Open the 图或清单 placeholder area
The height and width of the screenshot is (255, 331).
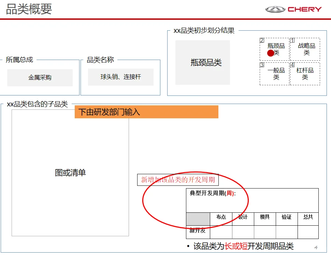(x=71, y=173)
